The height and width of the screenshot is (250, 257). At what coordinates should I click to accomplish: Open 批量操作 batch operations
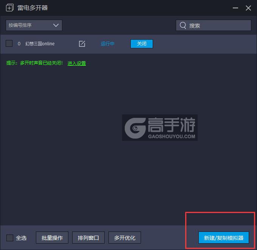pos(52,238)
